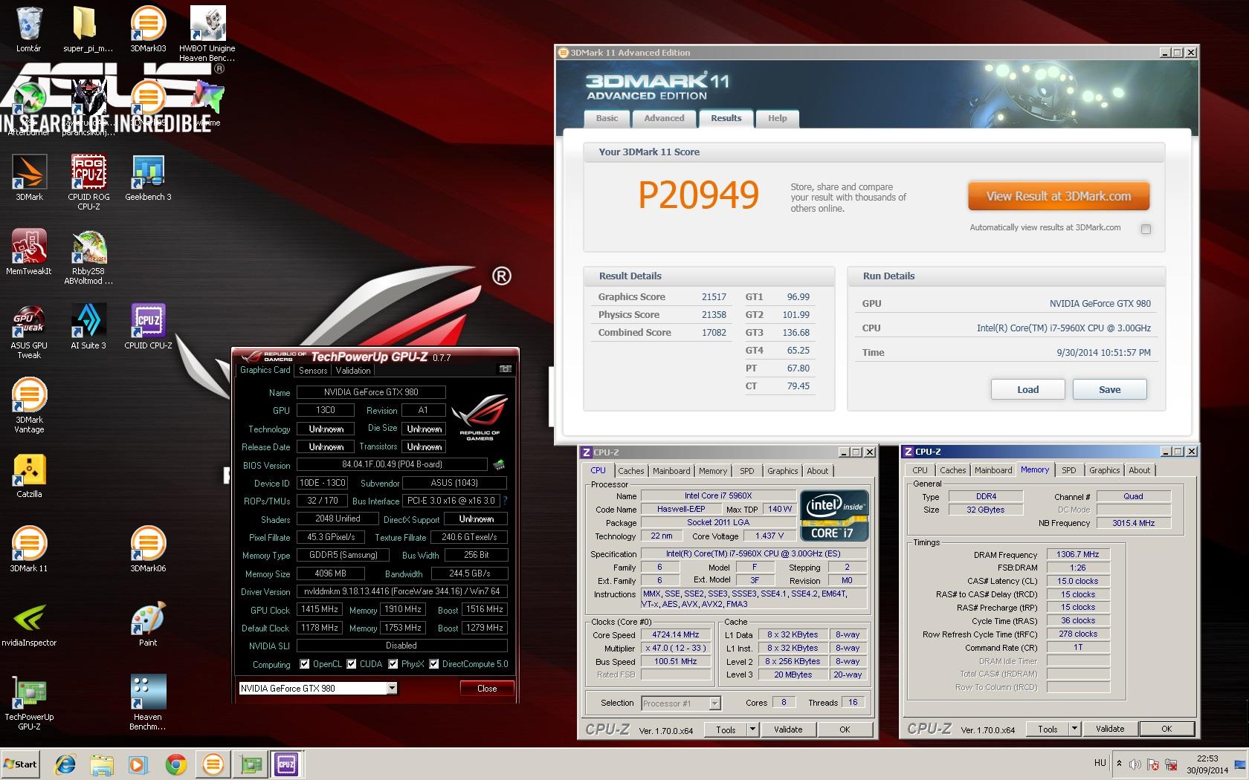Click Save button in Run Details
Image resolution: width=1249 pixels, height=780 pixels.
(x=1109, y=390)
